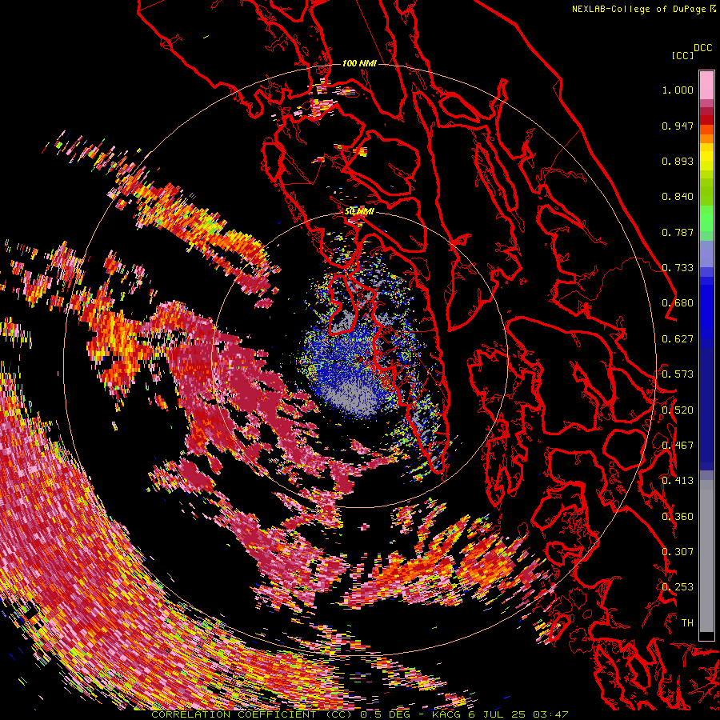Click the 0.787 scale value

click(678, 232)
